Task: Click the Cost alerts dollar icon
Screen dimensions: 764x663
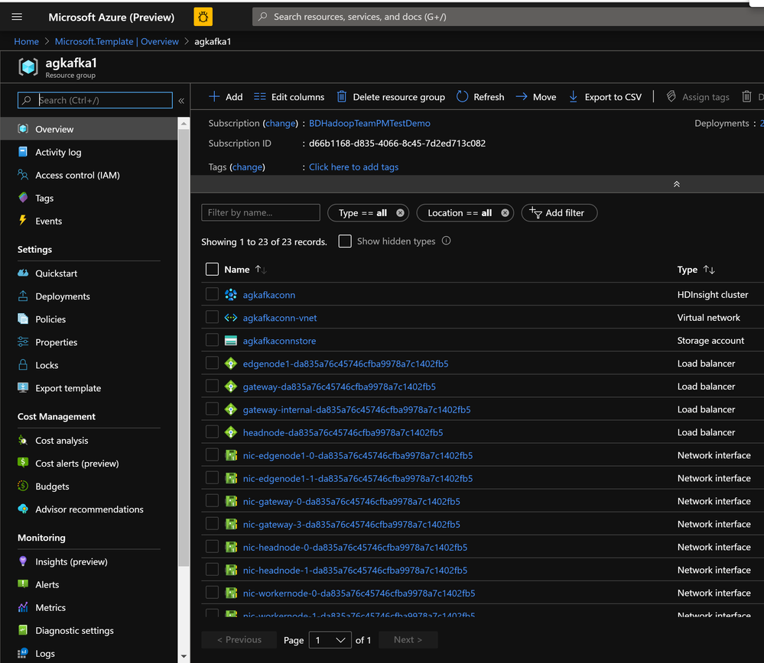Action: pyautogui.click(x=23, y=462)
